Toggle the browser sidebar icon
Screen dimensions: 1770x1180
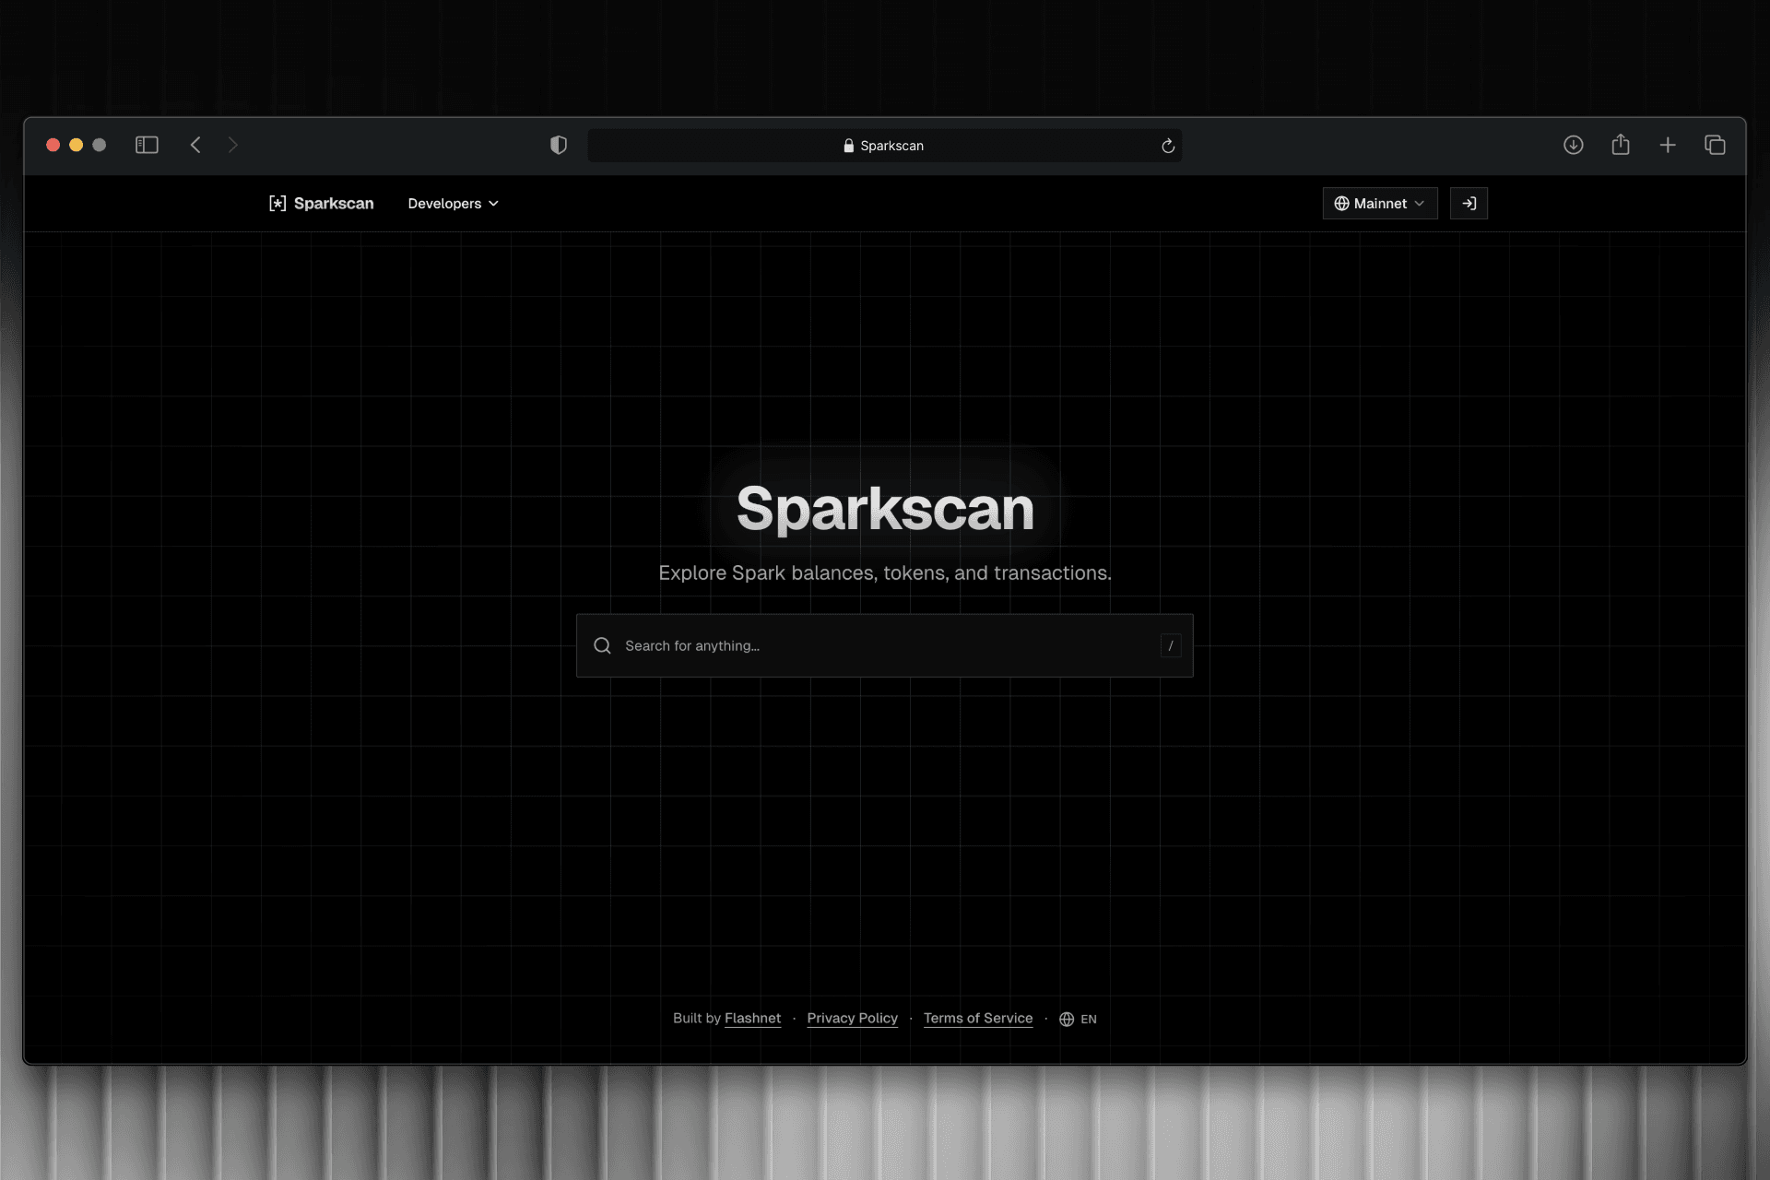(147, 145)
